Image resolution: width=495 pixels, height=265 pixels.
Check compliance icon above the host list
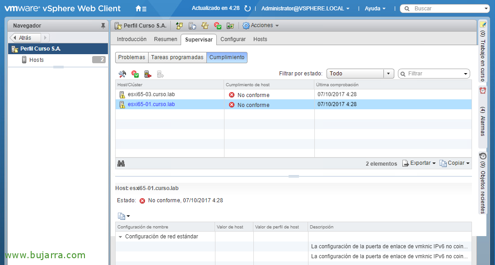[135, 74]
